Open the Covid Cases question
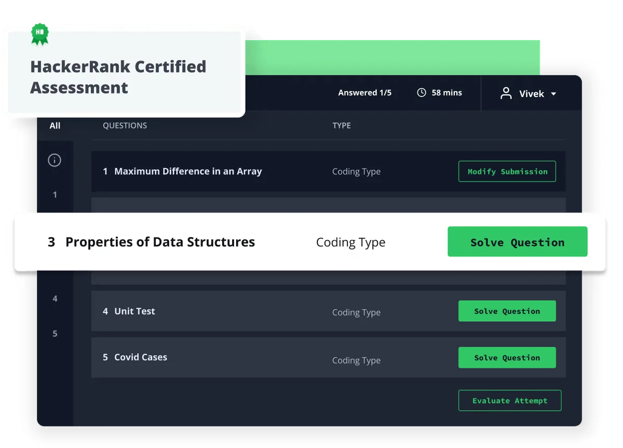This screenshot has height=448, width=623. 141,357
